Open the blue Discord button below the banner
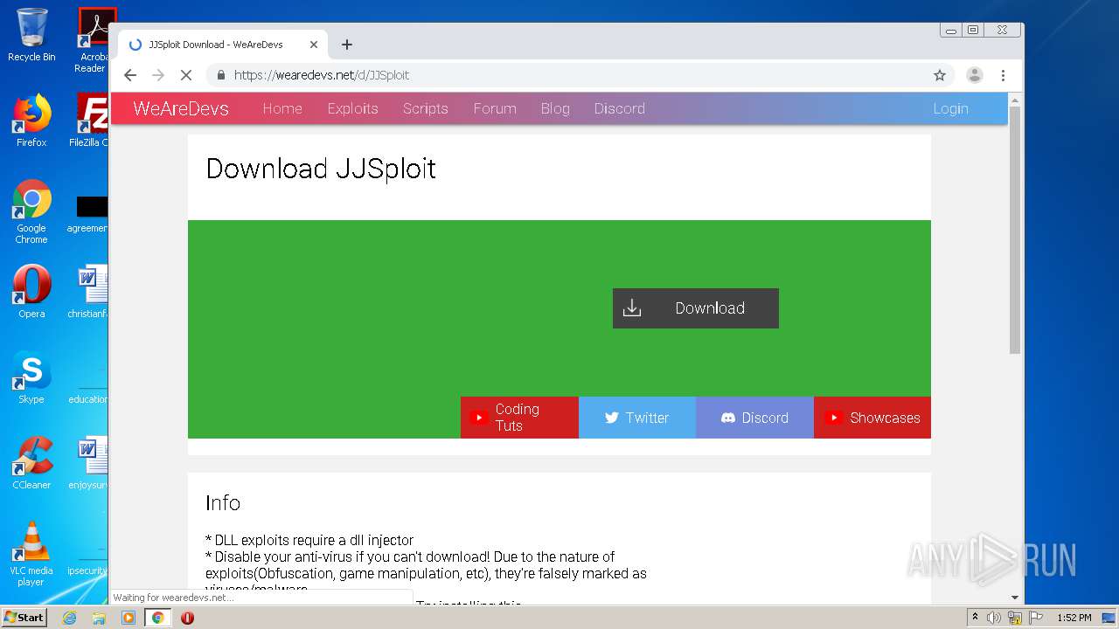 tap(754, 418)
